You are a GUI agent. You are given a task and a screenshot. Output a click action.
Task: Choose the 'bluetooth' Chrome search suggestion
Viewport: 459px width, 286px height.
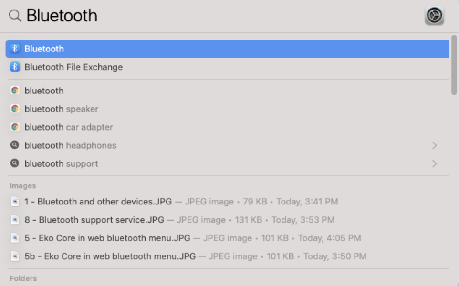point(227,91)
